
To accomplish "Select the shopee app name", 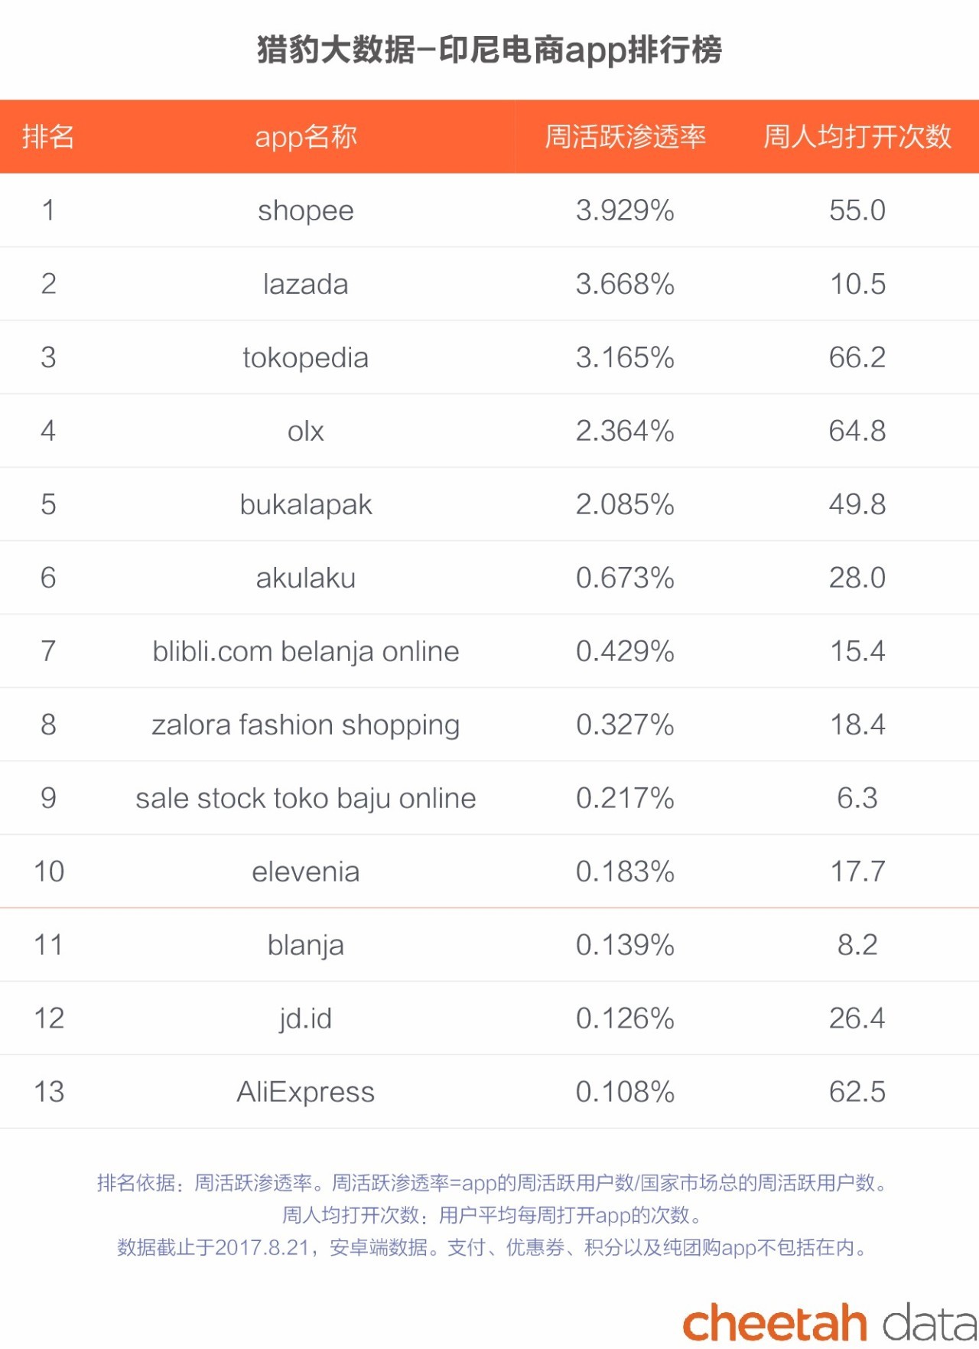I will coord(306,210).
